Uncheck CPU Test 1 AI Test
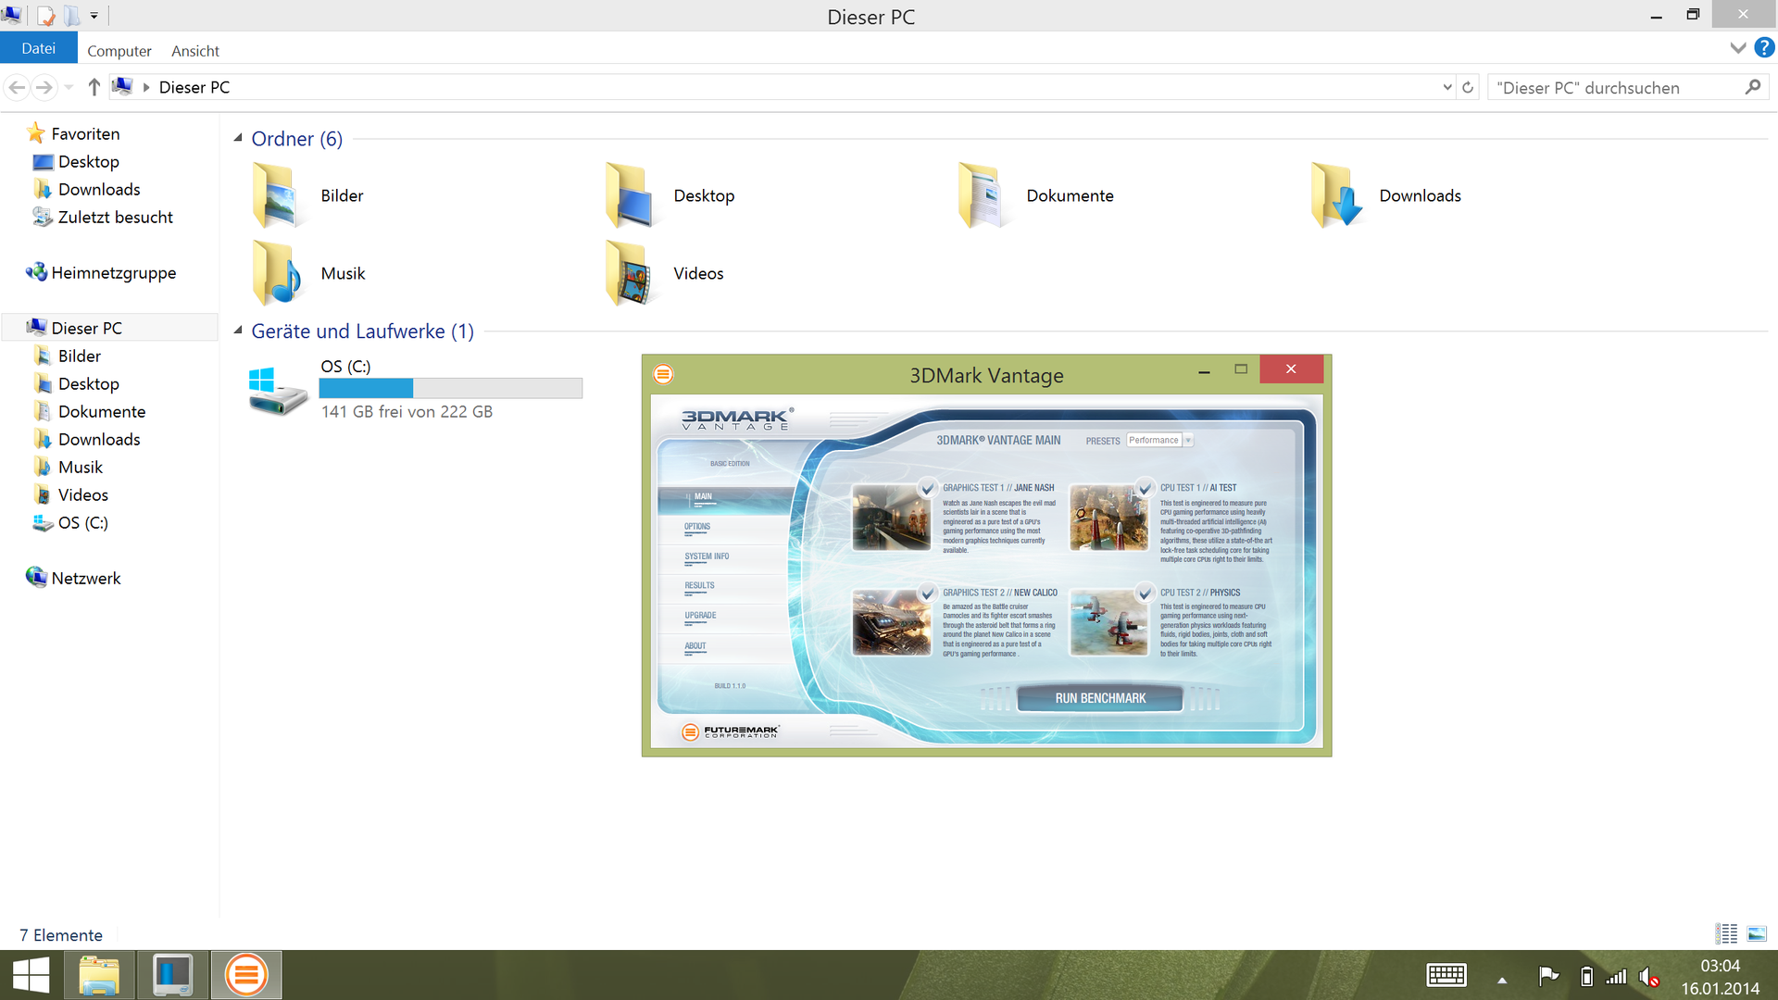Image resolution: width=1778 pixels, height=1000 pixels. [1145, 488]
